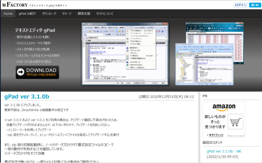Click the CSV ファイルも見やすく表示 line
This screenshot has height=163, width=262.
click(33, 62)
